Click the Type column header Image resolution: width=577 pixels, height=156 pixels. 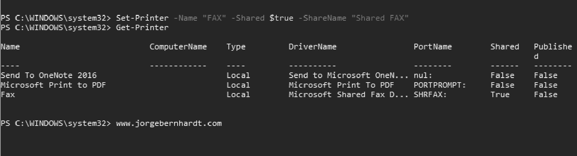(x=236, y=47)
